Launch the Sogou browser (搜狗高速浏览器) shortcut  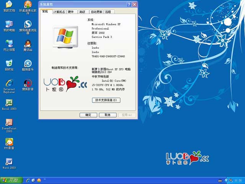tap(28, 27)
